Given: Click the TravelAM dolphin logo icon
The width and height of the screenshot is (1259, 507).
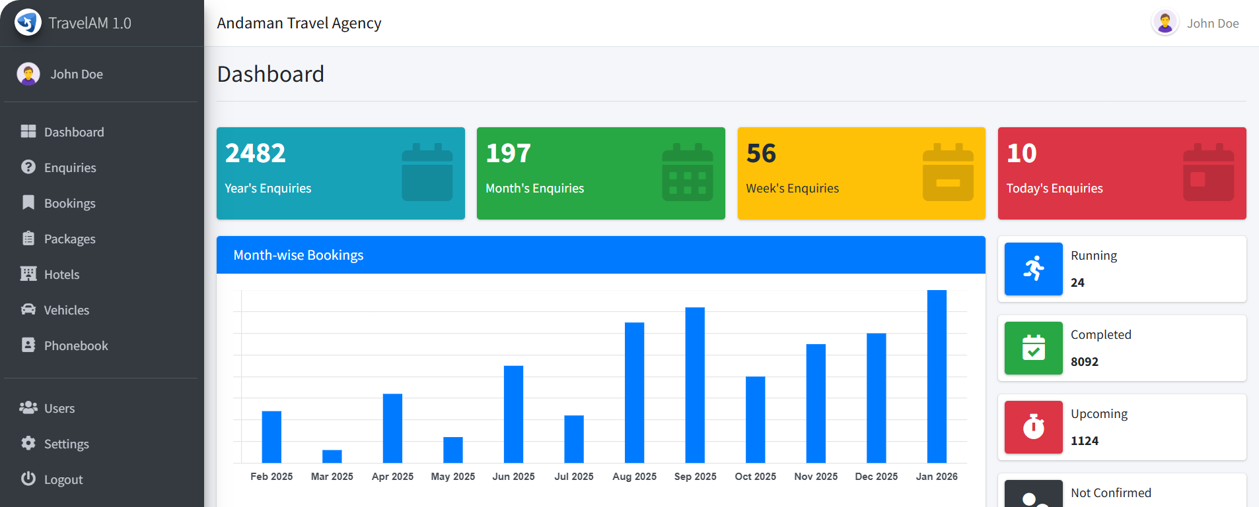Looking at the screenshot, I should click(x=28, y=23).
